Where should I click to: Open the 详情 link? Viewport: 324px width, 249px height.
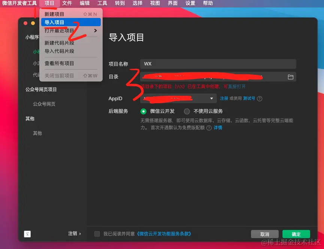218,128
